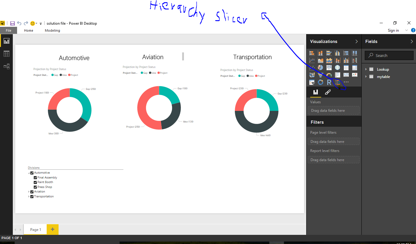The width and height of the screenshot is (416, 244).
Task: Choose the KPI visualization icon
Action: (354, 75)
